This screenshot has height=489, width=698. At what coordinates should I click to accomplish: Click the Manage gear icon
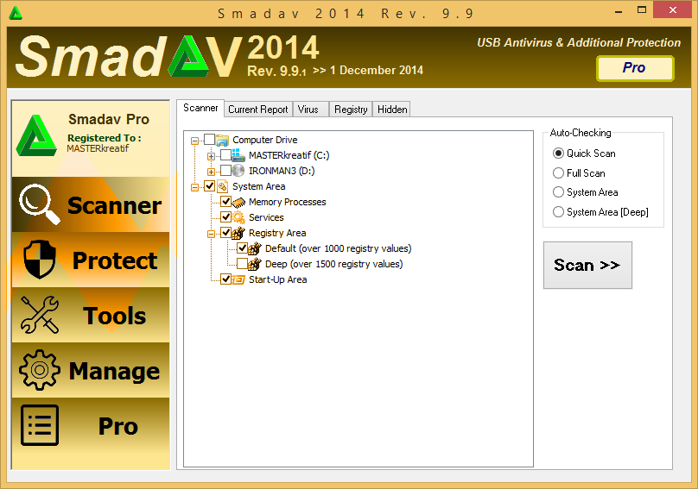click(40, 370)
